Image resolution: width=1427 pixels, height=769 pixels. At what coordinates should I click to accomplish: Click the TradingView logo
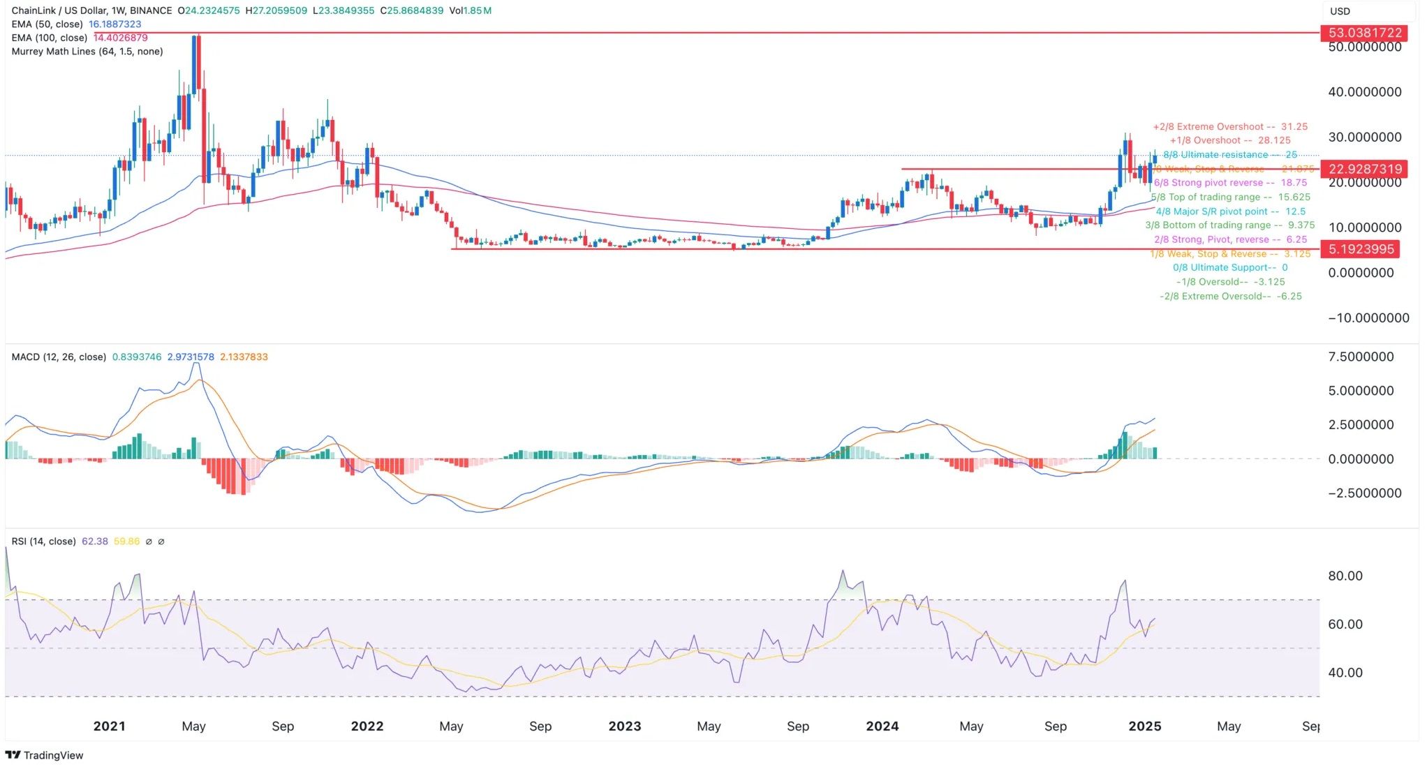click(x=44, y=755)
